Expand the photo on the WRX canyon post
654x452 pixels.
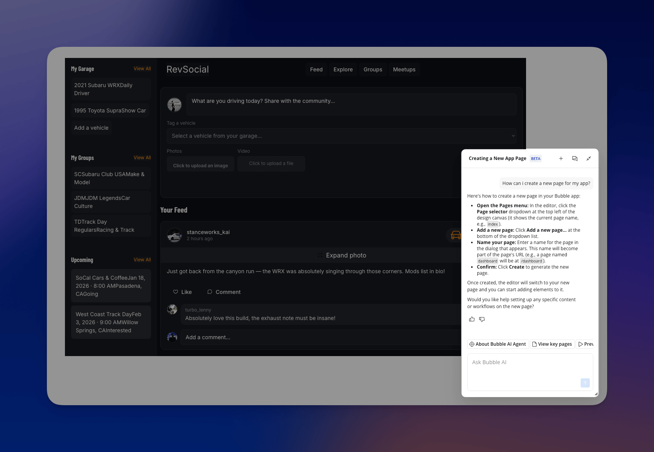pyautogui.click(x=342, y=255)
